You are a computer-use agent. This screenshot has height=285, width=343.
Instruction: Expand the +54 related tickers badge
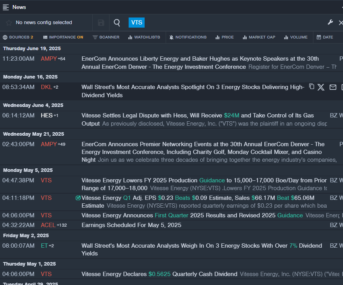click(x=62, y=59)
